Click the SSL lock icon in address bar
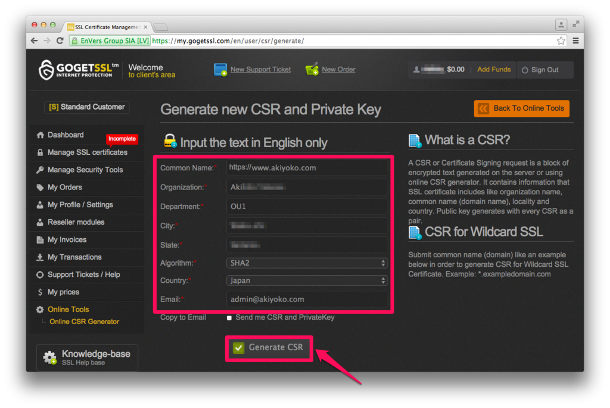This screenshot has width=610, height=408. 74,41
